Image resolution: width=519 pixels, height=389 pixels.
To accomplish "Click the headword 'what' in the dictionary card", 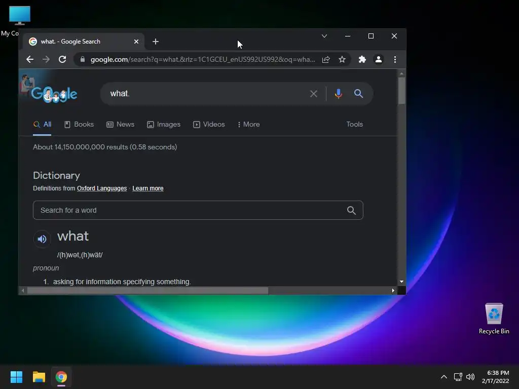I will point(73,236).
